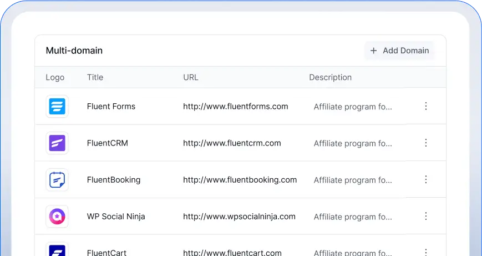Click the http://www.fluentbooking.com URL

point(240,180)
